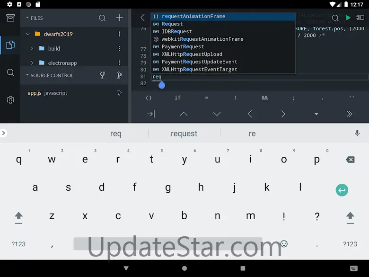Search files with the FILES magnifier icon
The height and width of the screenshot is (277, 369).
click(102, 18)
